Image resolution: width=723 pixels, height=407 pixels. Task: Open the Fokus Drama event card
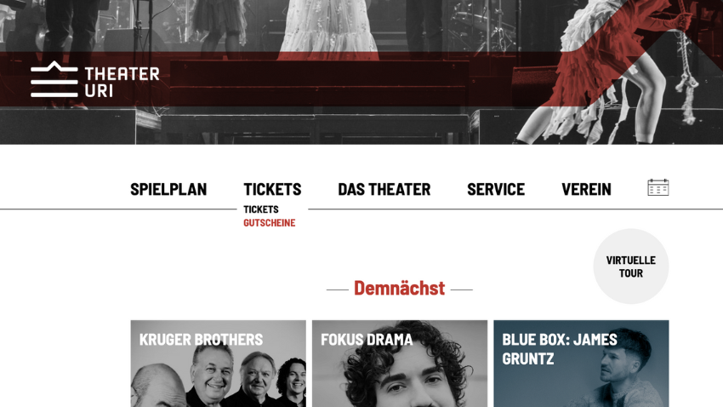point(400,364)
